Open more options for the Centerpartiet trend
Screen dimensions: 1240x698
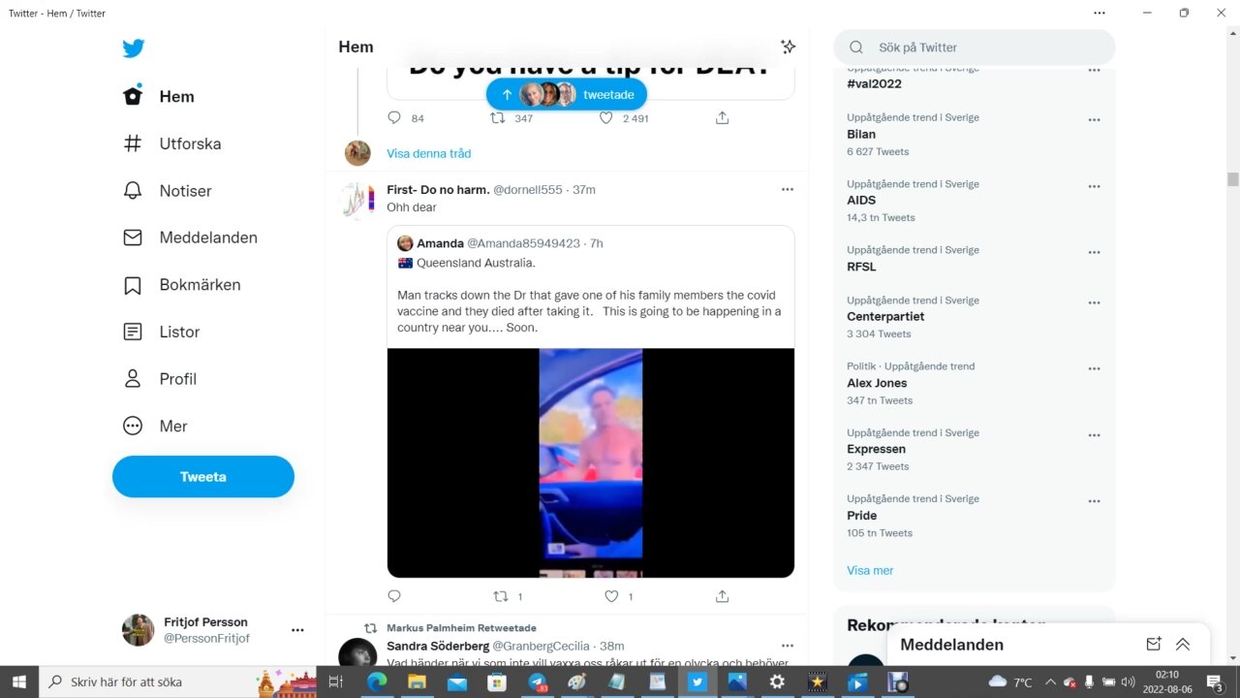pos(1094,302)
